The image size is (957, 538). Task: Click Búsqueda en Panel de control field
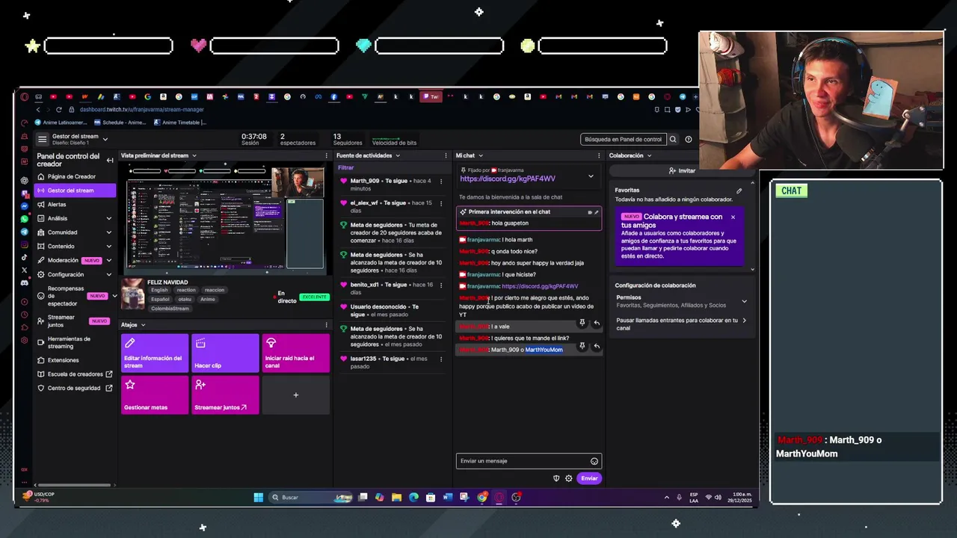[x=623, y=139]
